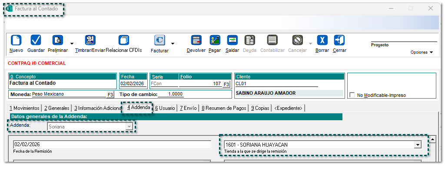Save the invoice with Guardar icon

coord(36,40)
